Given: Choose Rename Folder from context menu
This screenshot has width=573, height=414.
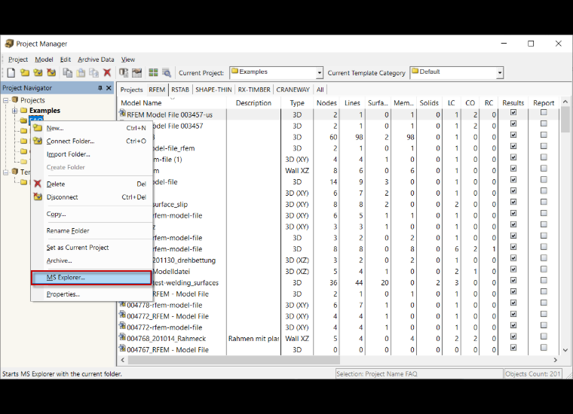Looking at the screenshot, I should (91, 230).
